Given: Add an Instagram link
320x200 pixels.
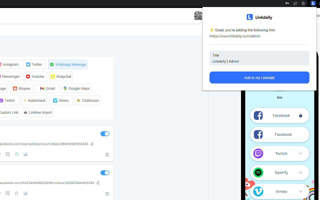Looking at the screenshot, I should 9,64.
